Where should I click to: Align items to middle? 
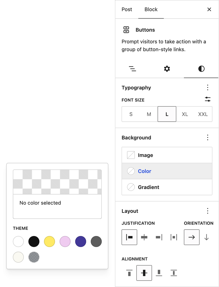click(x=144, y=273)
